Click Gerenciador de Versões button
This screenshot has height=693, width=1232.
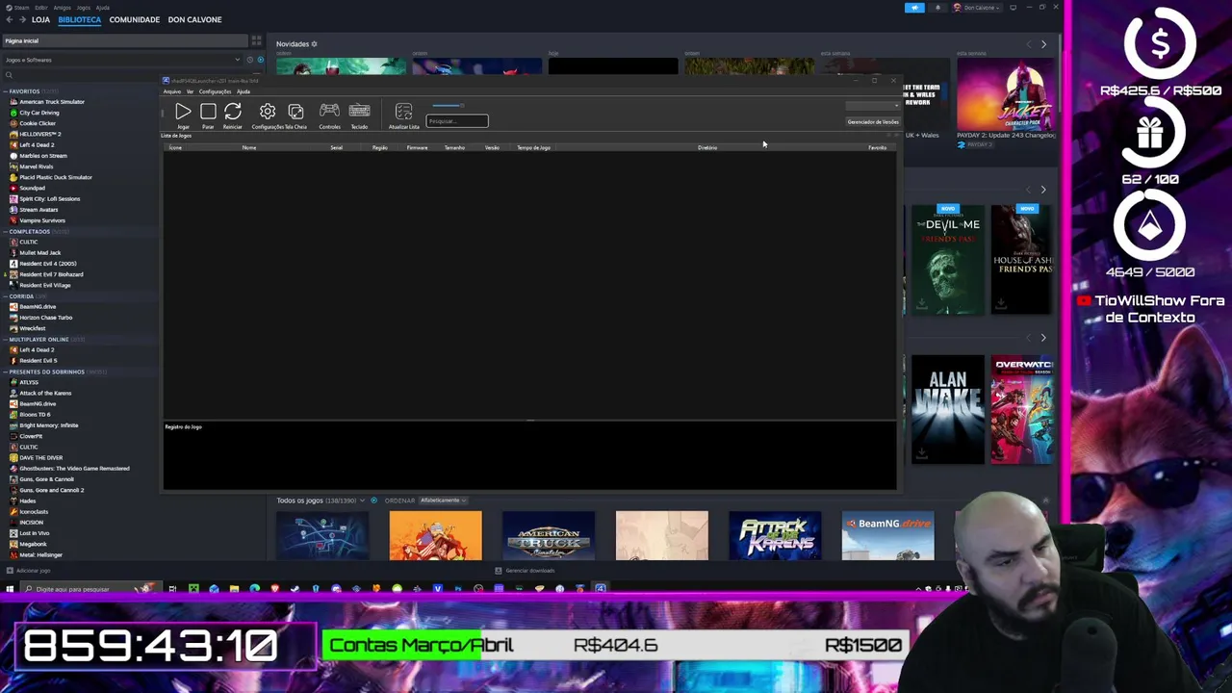point(873,121)
